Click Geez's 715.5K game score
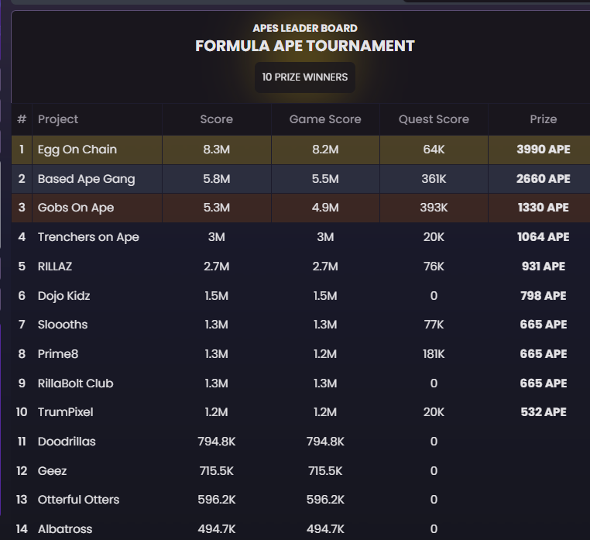Viewport: 590px width, 540px height. tap(325, 471)
